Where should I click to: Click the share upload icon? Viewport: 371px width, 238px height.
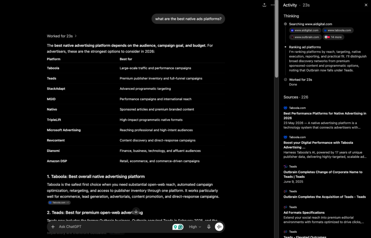264,5
